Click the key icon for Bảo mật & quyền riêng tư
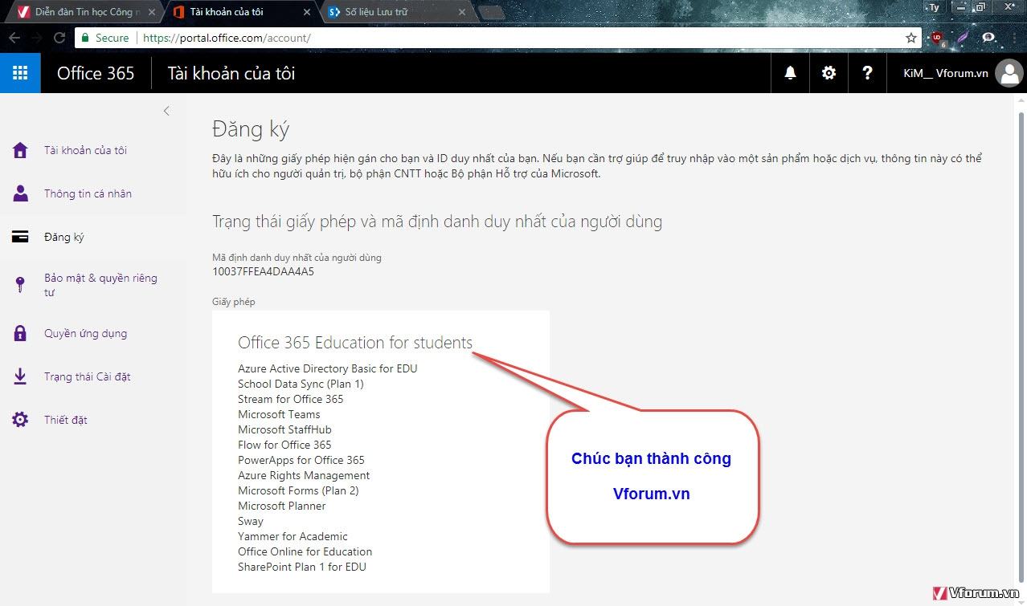 coord(20,285)
